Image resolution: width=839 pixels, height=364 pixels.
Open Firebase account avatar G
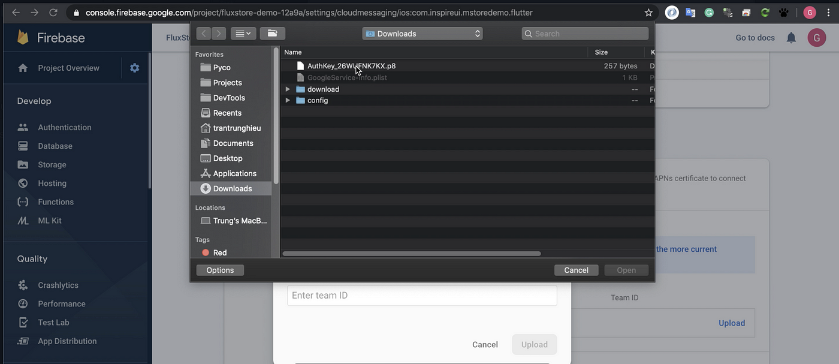tap(816, 38)
